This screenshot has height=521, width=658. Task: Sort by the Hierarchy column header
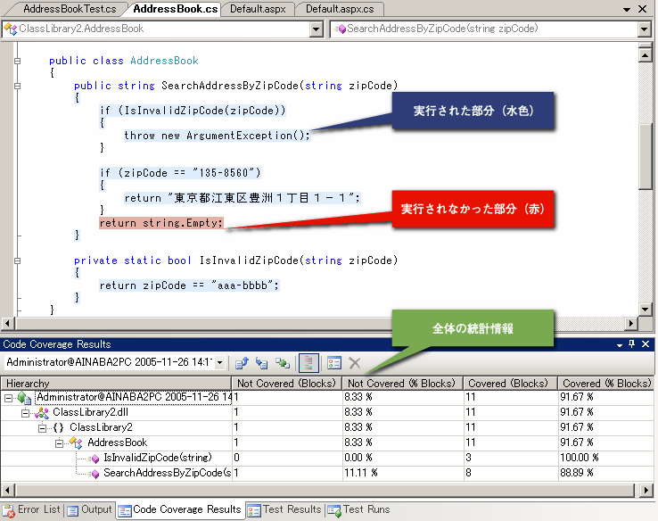point(117,384)
